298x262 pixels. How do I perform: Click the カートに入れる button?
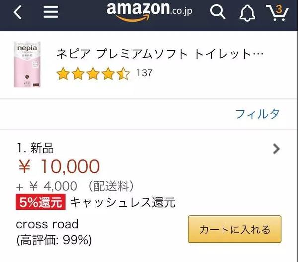coord(234,229)
